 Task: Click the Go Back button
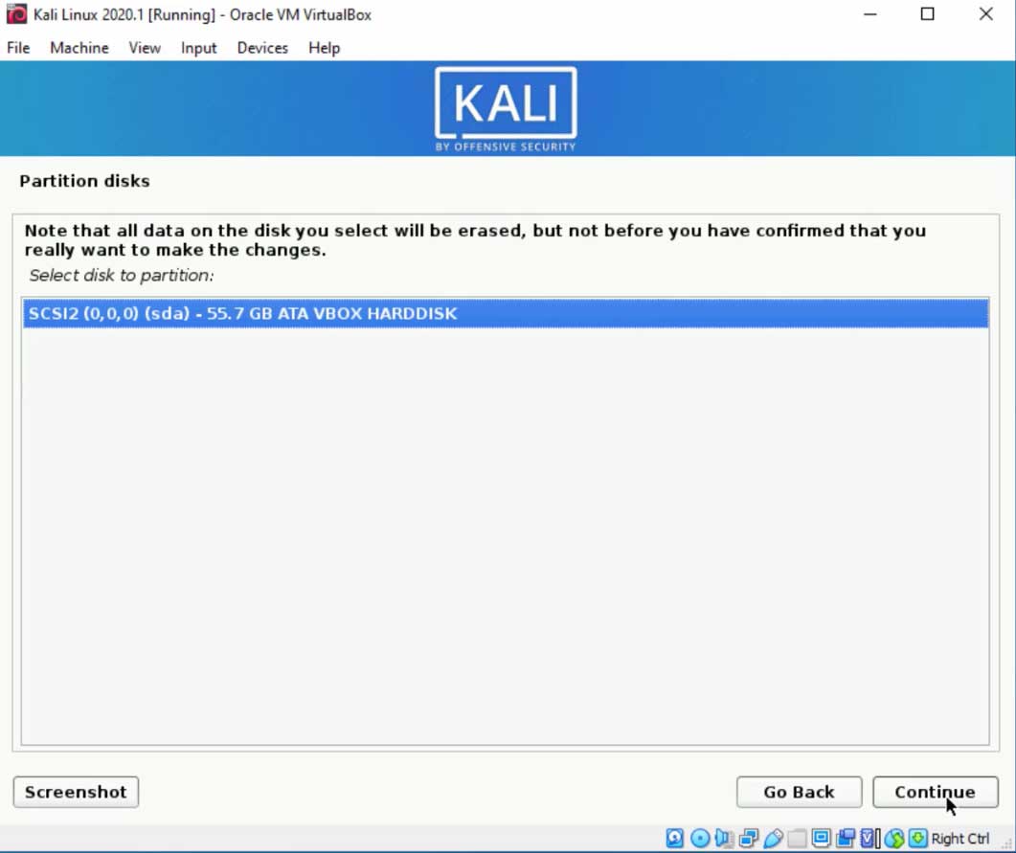[799, 792]
